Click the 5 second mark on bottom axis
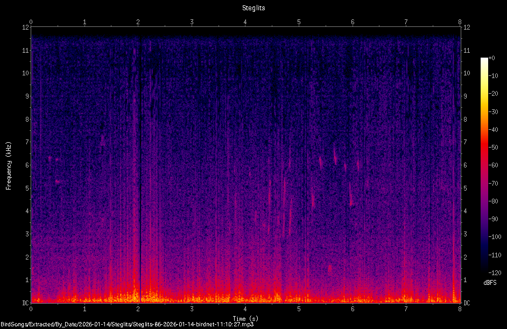The width and height of the screenshot is (507, 329). tap(299, 309)
